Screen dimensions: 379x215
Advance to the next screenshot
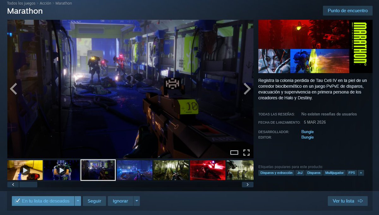tap(247, 89)
